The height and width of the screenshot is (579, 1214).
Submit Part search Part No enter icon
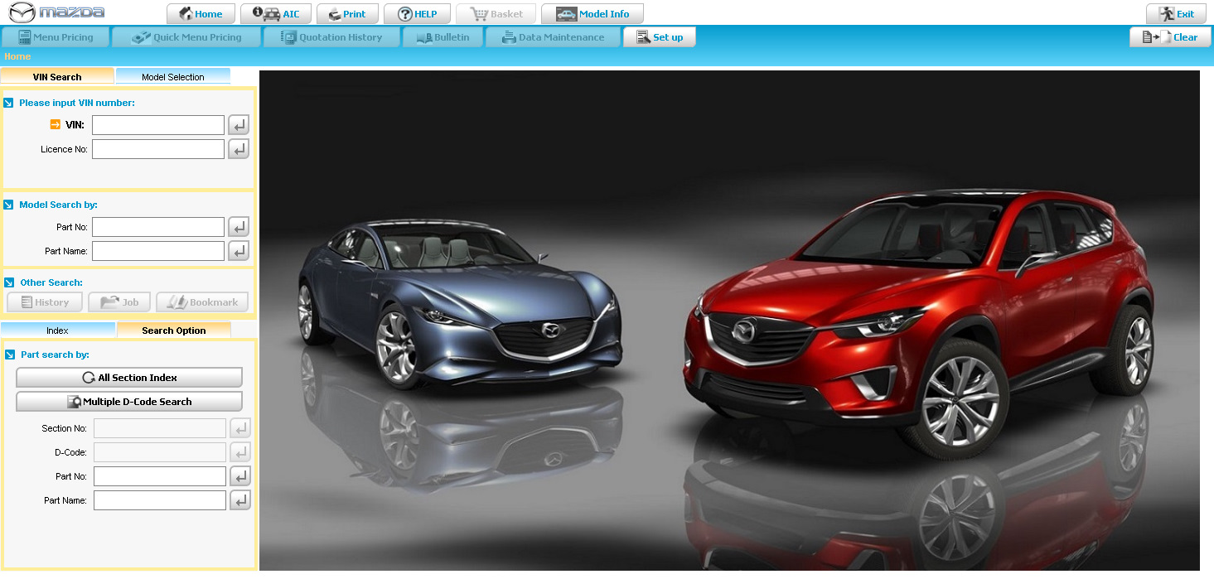pyautogui.click(x=240, y=476)
